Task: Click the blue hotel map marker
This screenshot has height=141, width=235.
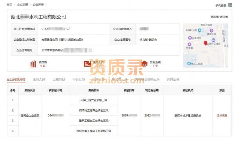Action: [x=213, y=40]
